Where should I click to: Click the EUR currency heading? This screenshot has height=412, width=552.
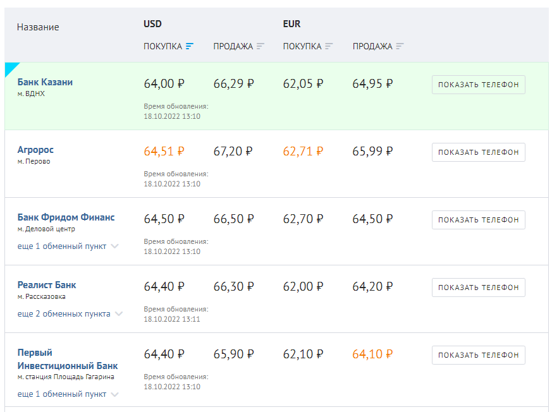pos(292,24)
